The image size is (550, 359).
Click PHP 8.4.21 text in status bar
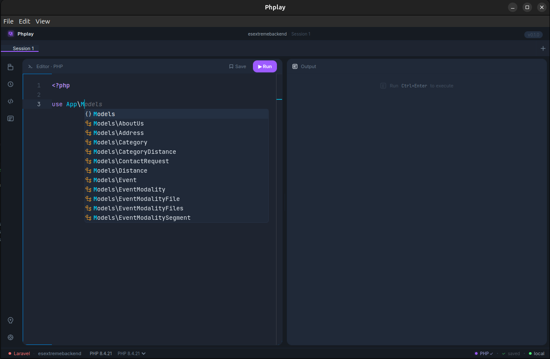101,353
